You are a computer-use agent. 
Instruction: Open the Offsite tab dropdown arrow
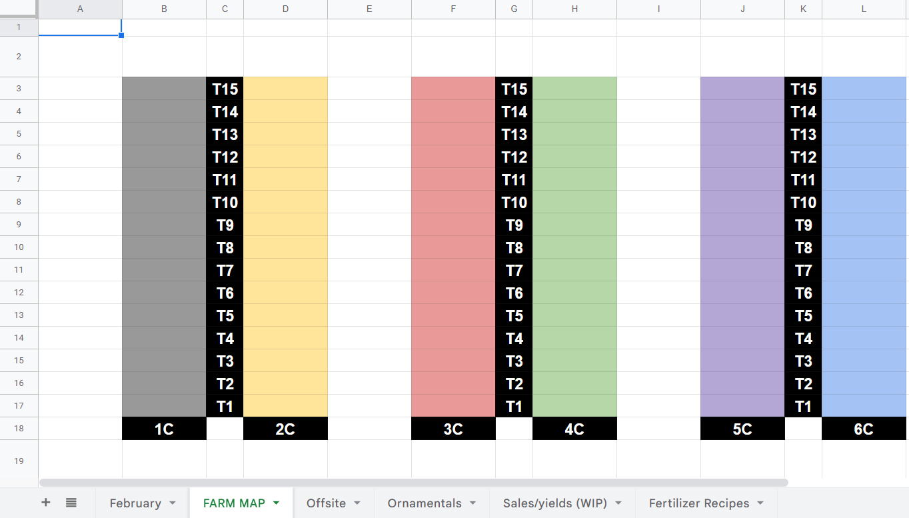pyautogui.click(x=357, y=503)
